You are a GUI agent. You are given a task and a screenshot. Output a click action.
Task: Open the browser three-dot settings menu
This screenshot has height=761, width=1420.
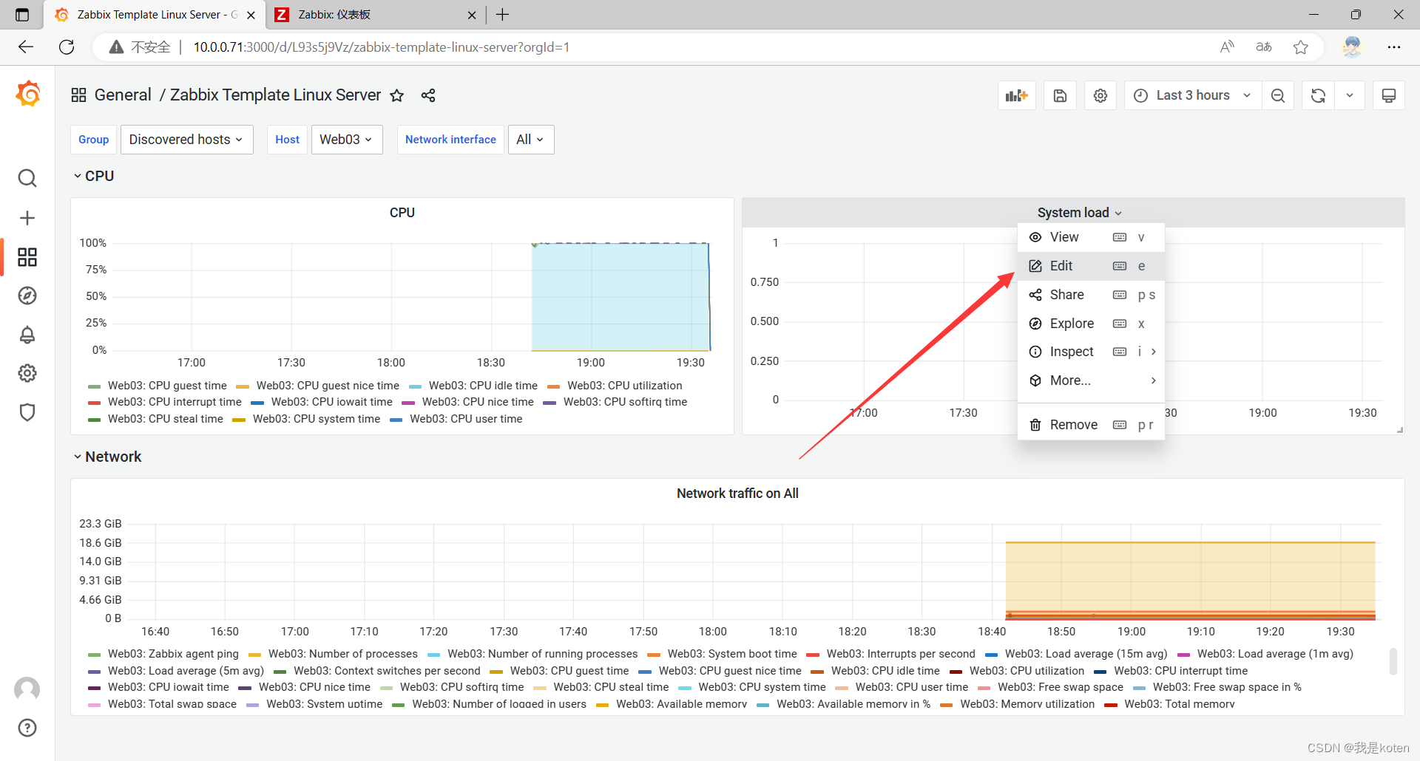coord(1394,47)
